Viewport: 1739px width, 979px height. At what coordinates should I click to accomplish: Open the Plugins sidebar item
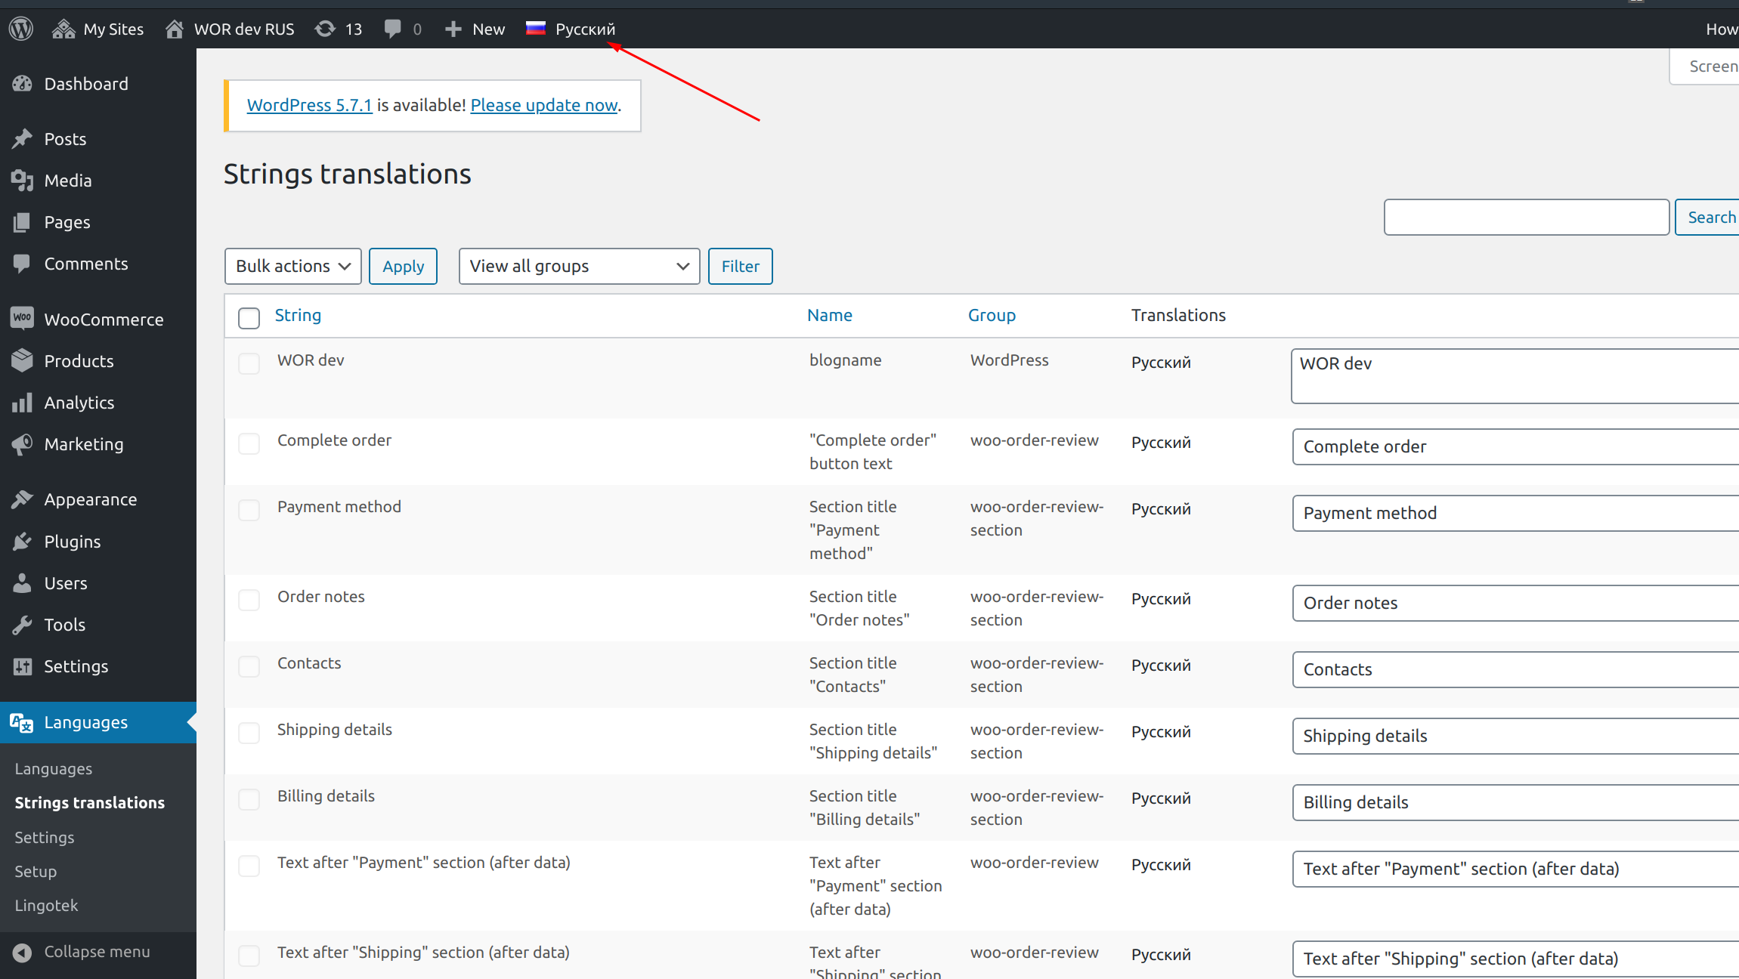72,542
